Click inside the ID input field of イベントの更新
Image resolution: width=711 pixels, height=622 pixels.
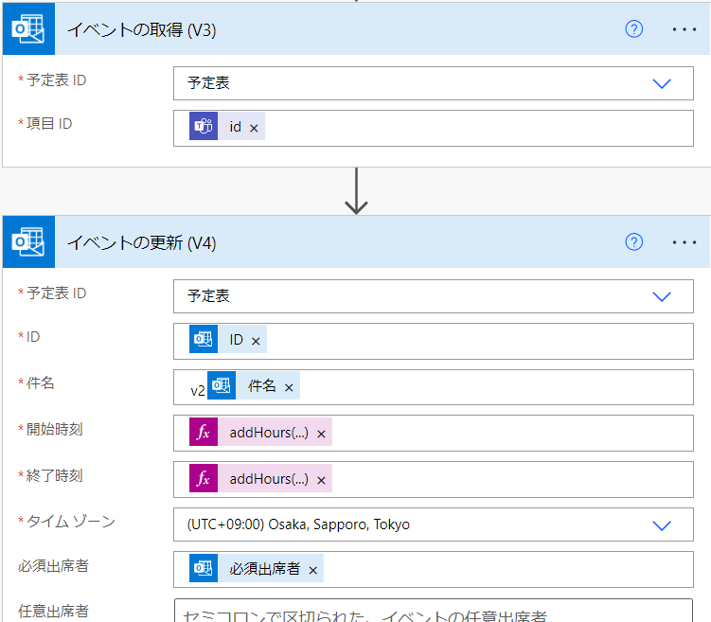(x=434, y=342)
